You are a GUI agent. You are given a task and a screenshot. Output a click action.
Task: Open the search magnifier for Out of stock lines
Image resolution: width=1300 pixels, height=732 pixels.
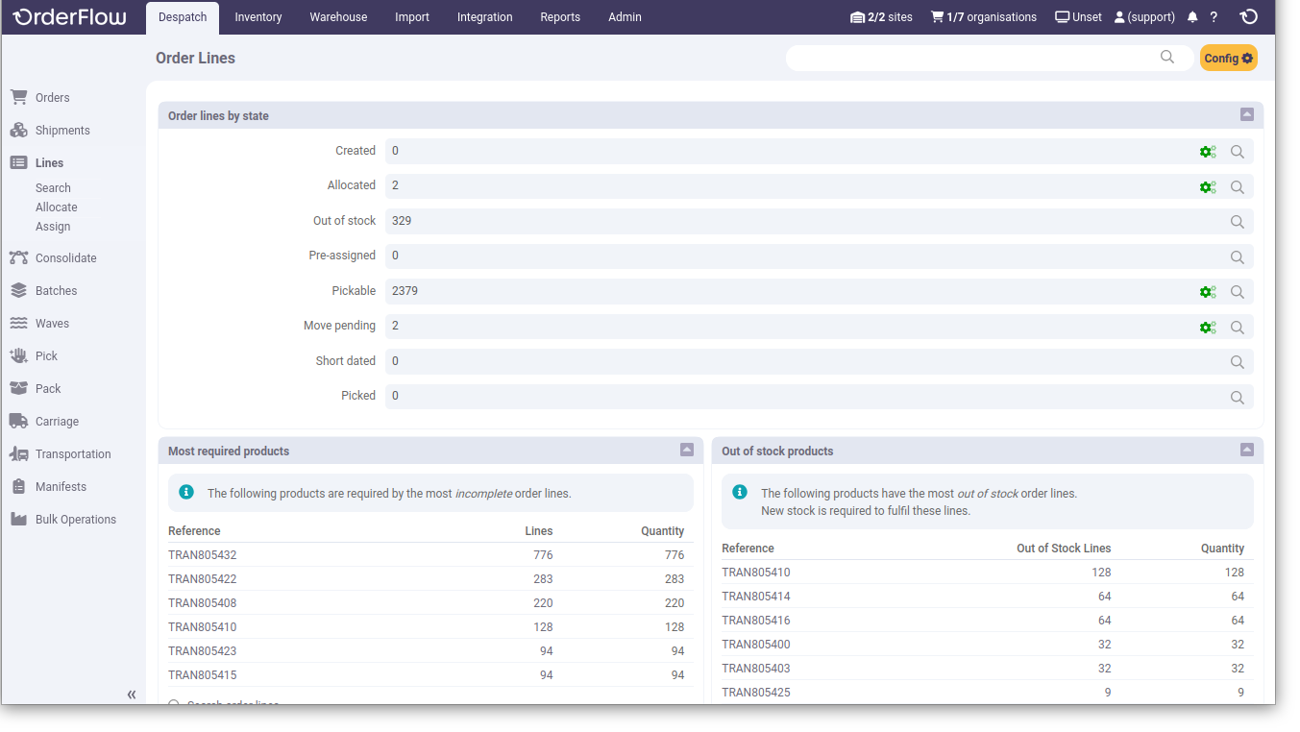pyautogui.click(x=1237, y=221)
